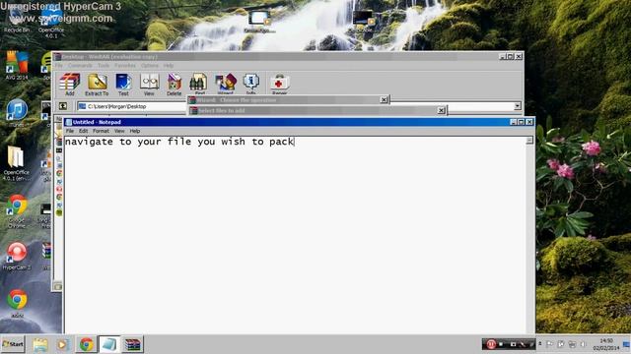The image size is (631, 354).
Task: Open the Notepad View menu
Action: [119, 131]
